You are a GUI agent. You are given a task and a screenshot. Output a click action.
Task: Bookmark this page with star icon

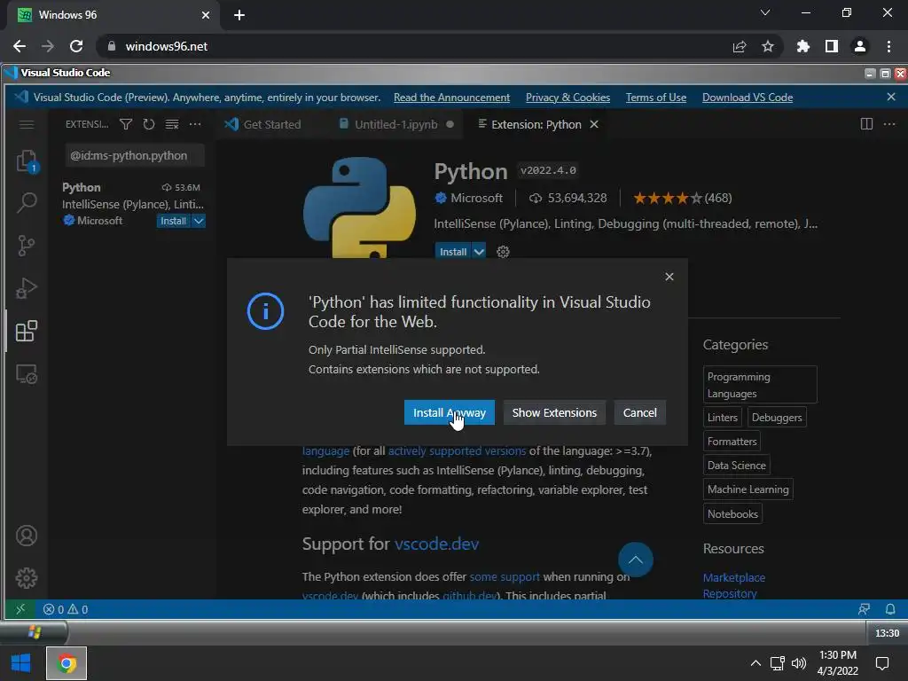(767, 46)
